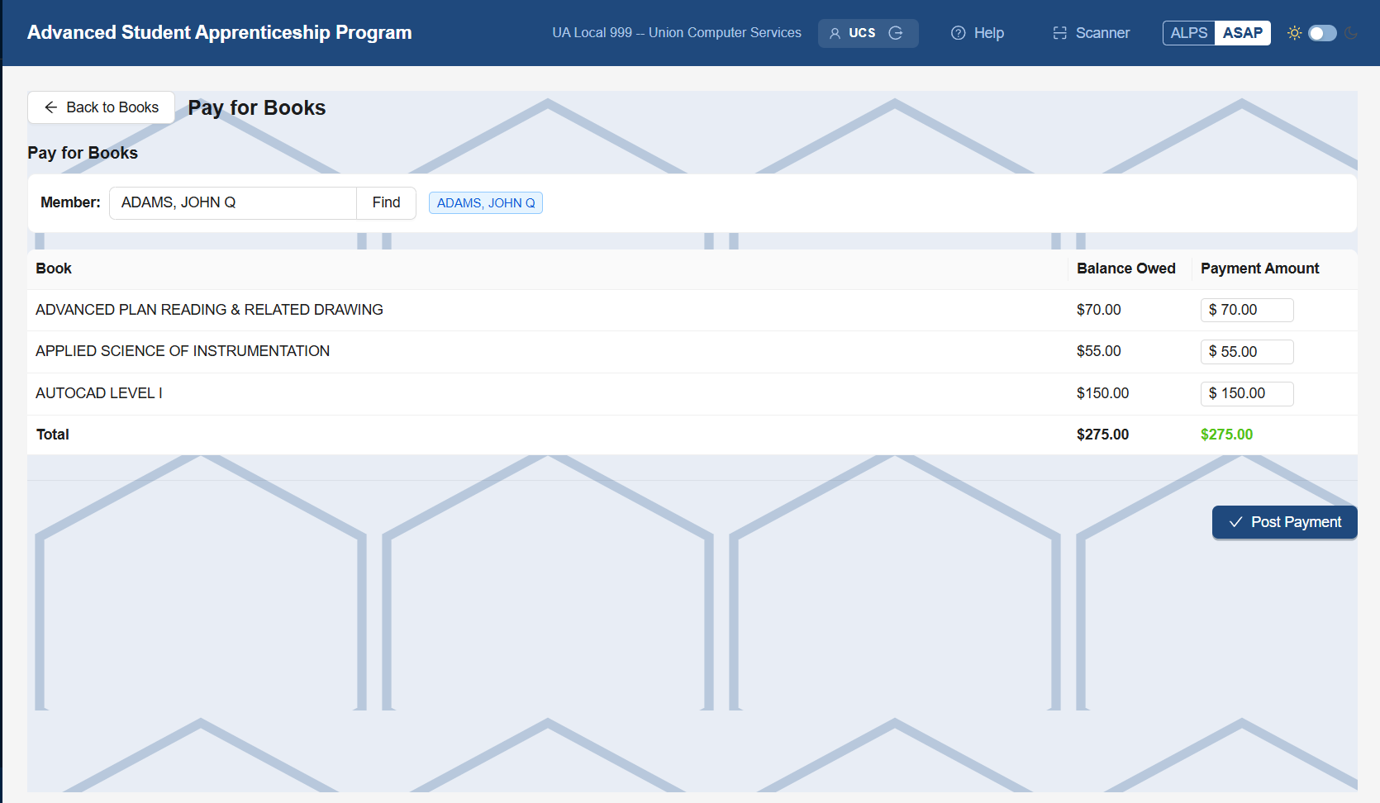Click the left arrow in Back to Books
Image resolution: width=1380 pixels, height=803 pixels.
[51, 107]
